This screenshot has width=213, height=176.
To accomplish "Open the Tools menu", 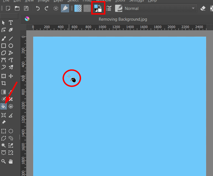I will [120, 1].
